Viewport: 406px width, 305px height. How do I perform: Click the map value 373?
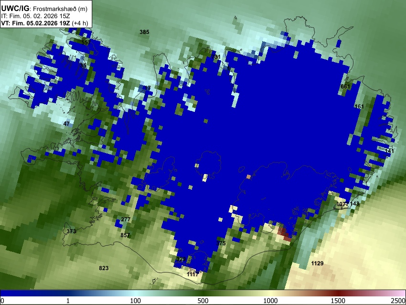[x=71, y=231]
